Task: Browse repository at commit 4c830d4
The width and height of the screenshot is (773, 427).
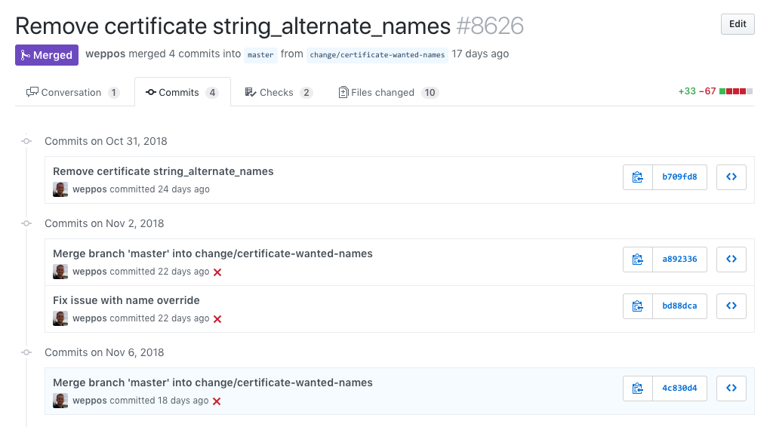Action: click(x=731, y=388)
